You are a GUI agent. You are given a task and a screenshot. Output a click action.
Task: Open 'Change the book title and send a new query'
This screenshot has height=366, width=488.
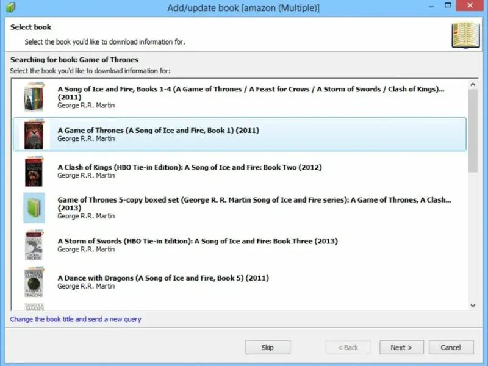click(x=76, y=319)
